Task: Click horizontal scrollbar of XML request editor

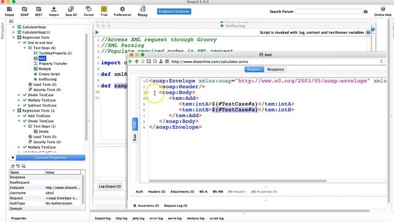Action: (x=238, y=181)
